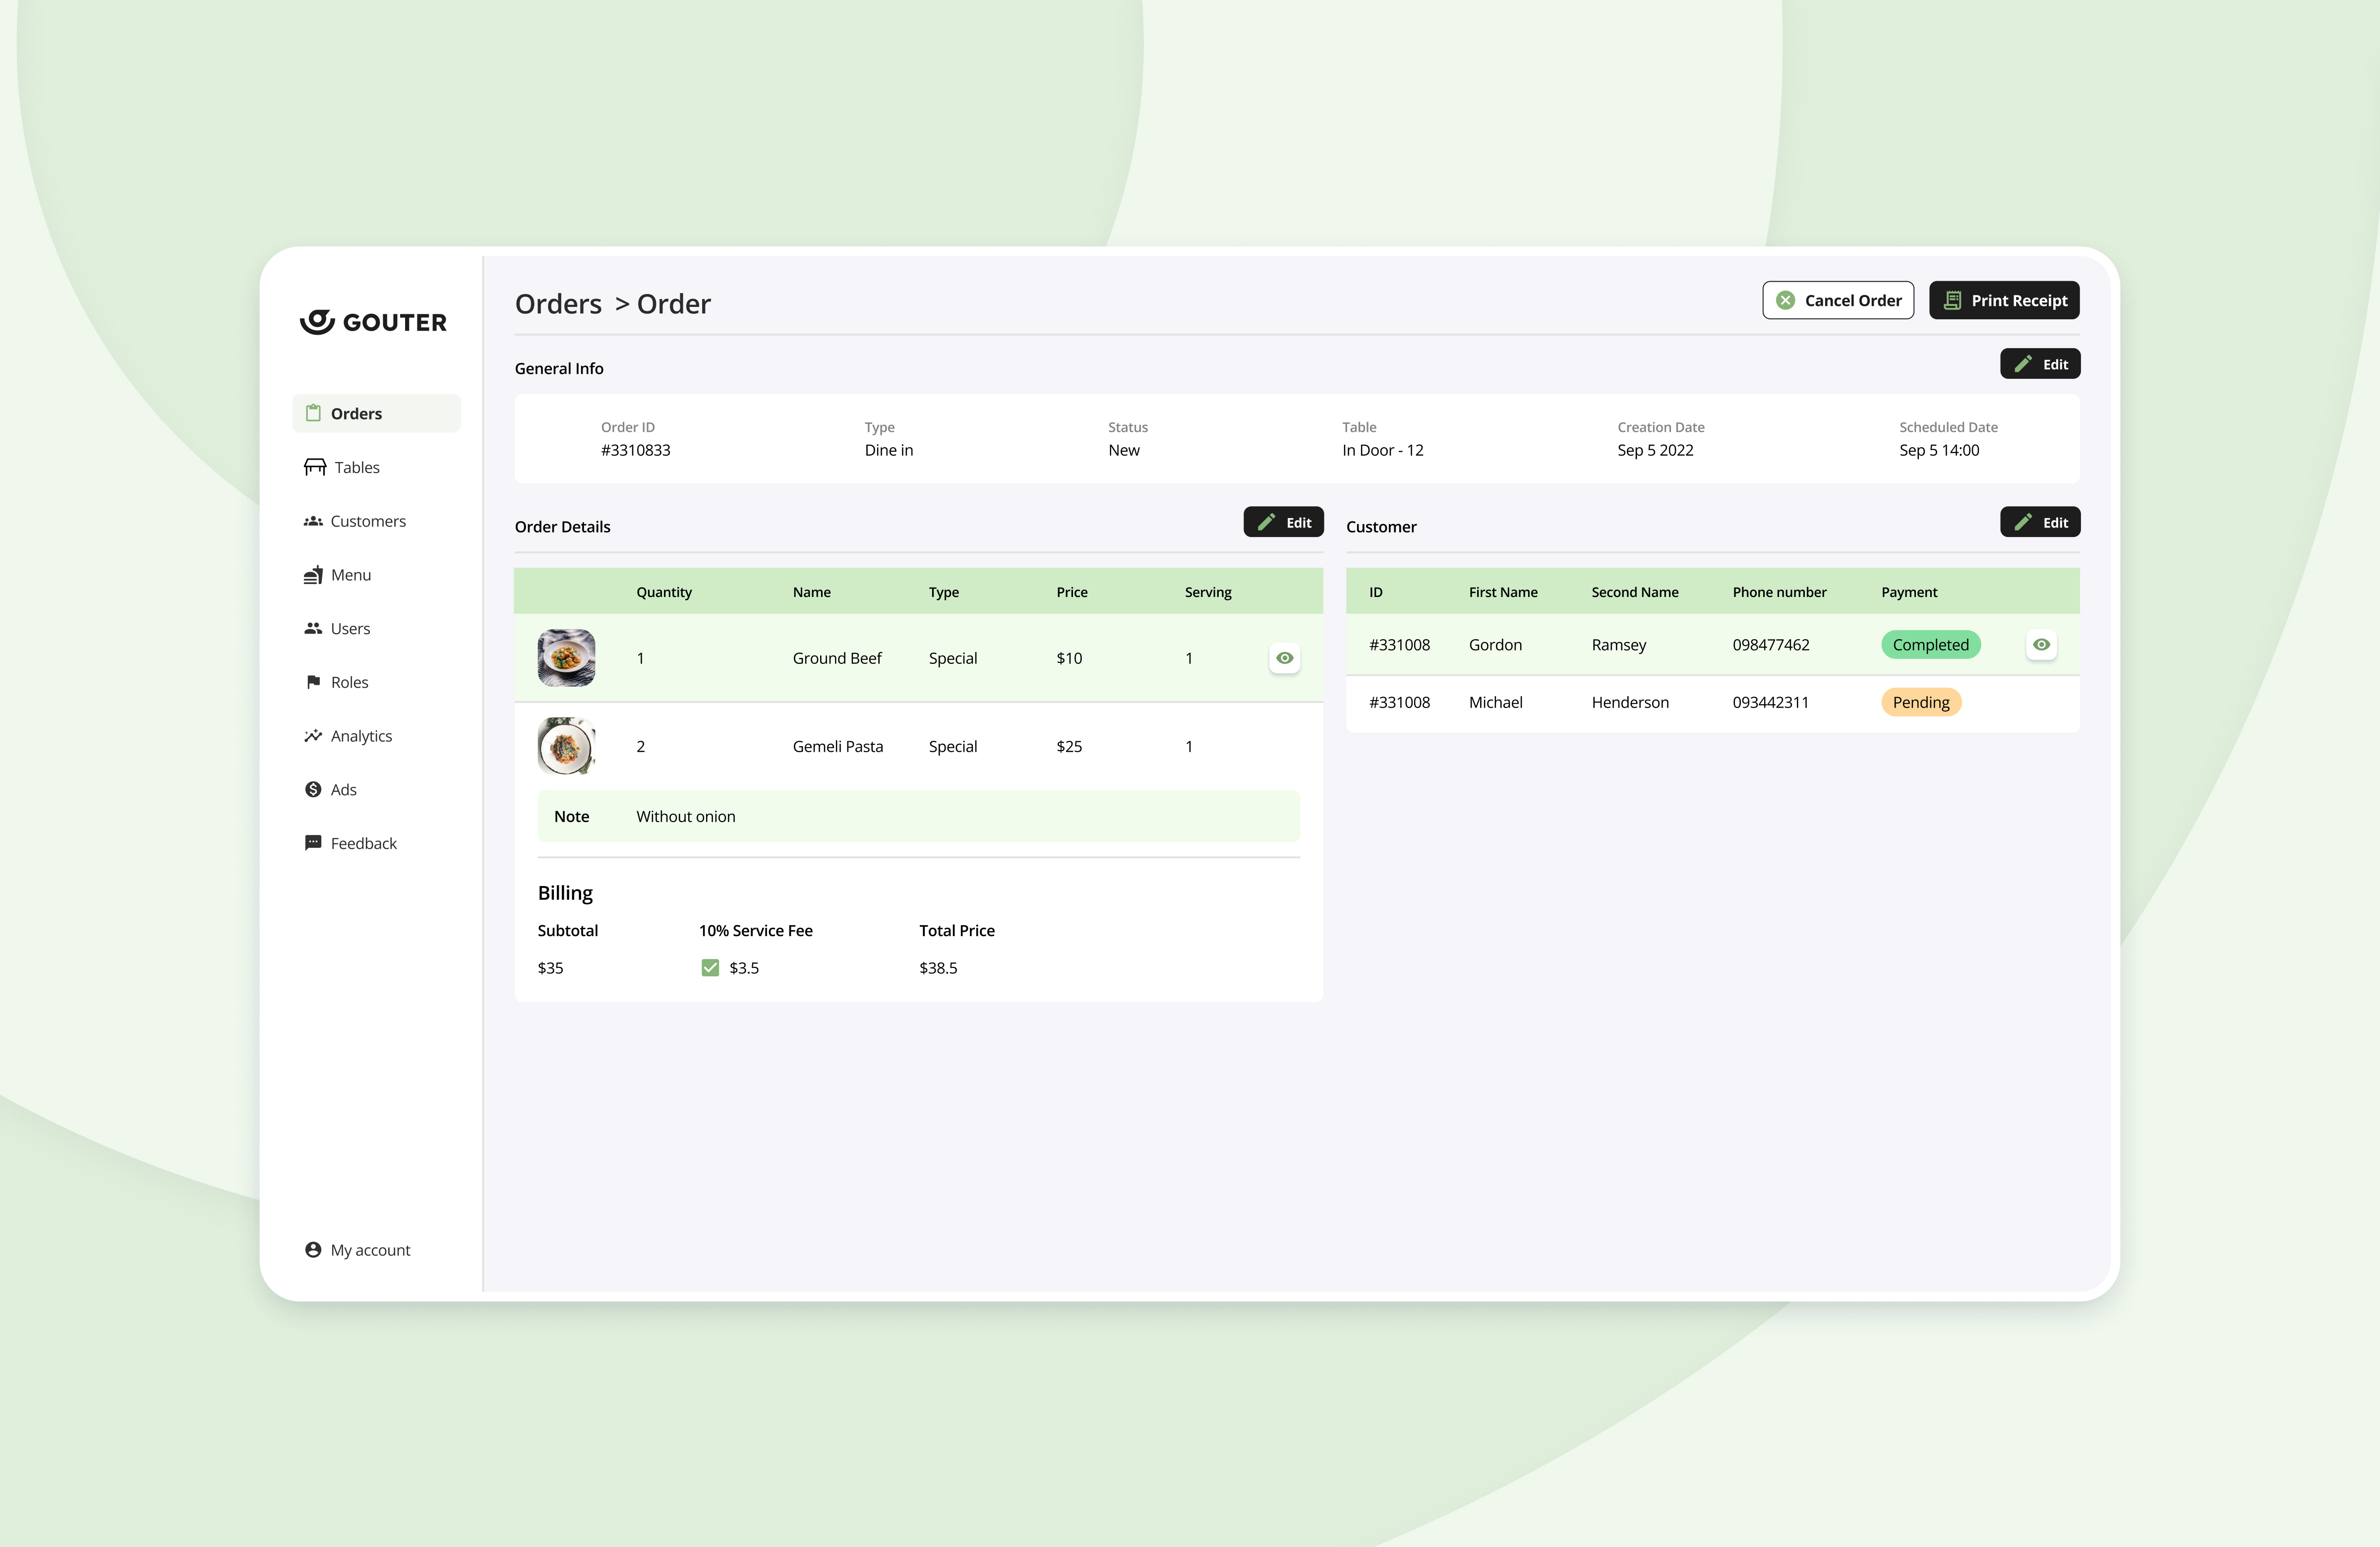
Task: Click the Gemeli Pasta dish thumbnail
Action: pyautogui.click(x=566, y=746)
